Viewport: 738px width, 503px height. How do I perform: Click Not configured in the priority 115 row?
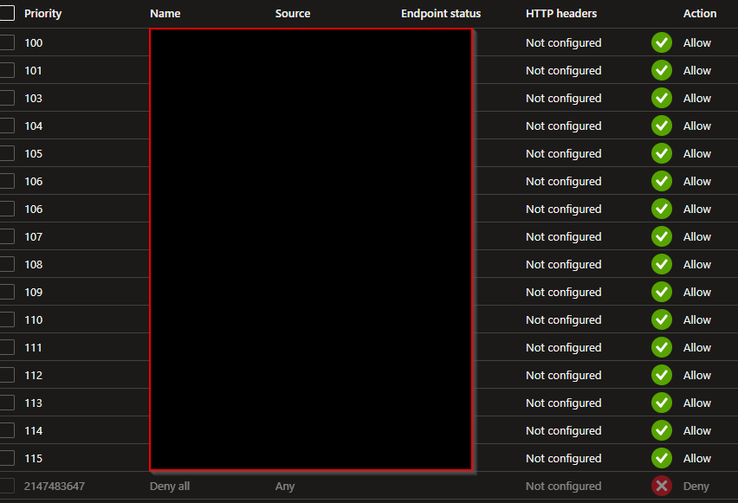click(563, 458)
